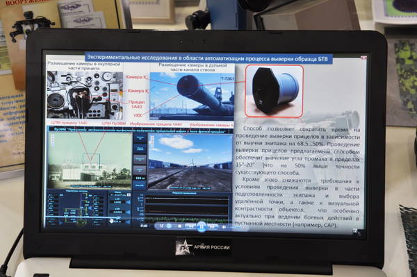Click the bottom blue button under the distance readout
The height and width of the screenshot is (277, 417).
(140, 185)
